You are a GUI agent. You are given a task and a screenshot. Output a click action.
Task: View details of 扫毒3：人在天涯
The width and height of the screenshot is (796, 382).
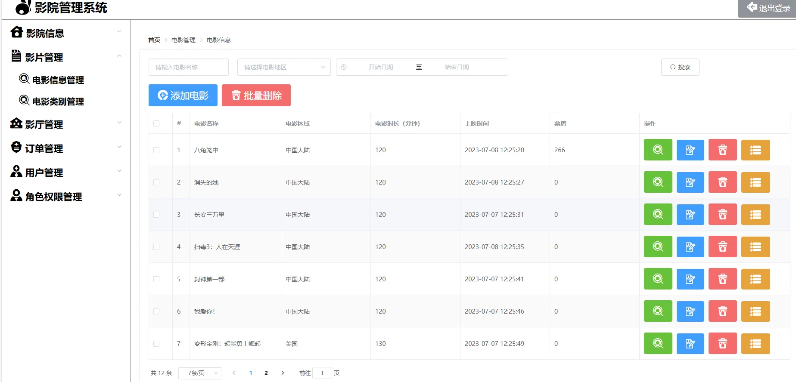pos(658,246)
